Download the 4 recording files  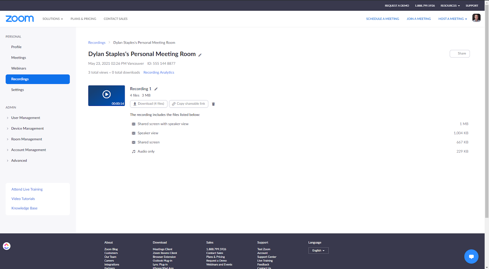(149, 104)
